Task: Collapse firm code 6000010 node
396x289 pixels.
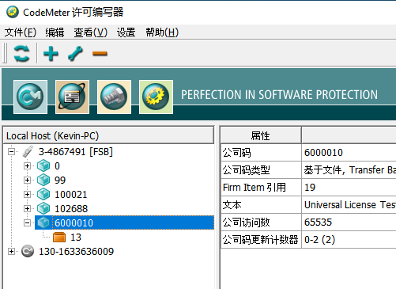Action: 27,223
